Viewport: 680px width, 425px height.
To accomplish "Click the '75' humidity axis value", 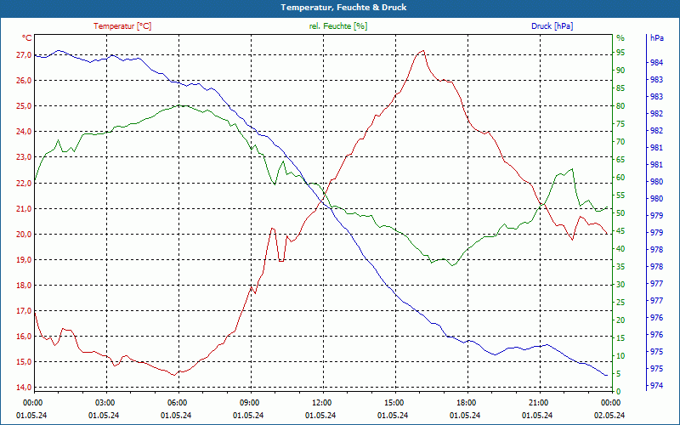I will click(620, 124).
